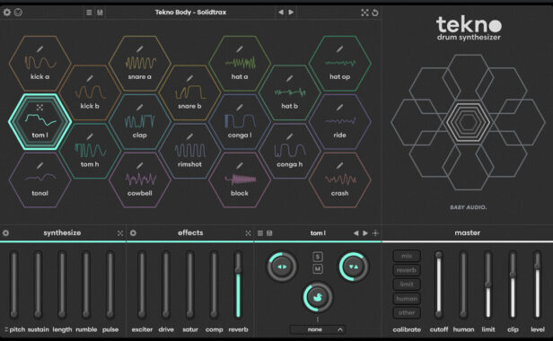The width and height of the screenshot is (553, 341).
Task: Click the randomize dice icon in top bar
Action: 364,13
